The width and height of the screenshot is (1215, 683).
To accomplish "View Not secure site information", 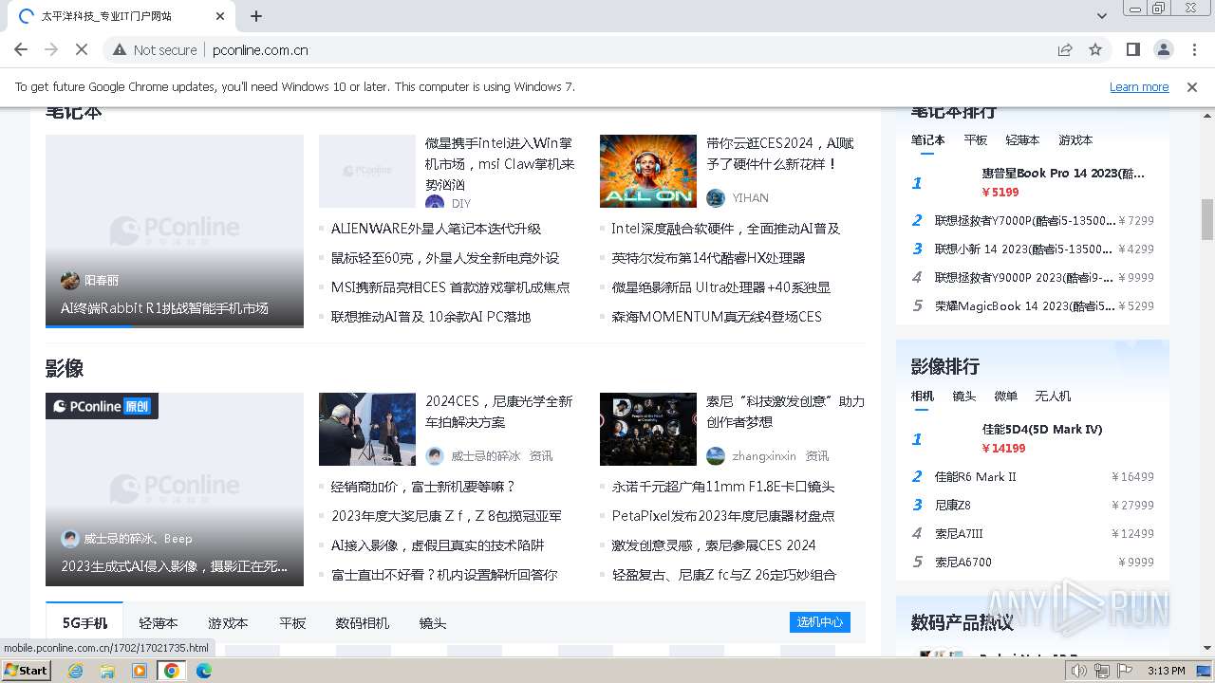I will (x=156, y=49).
